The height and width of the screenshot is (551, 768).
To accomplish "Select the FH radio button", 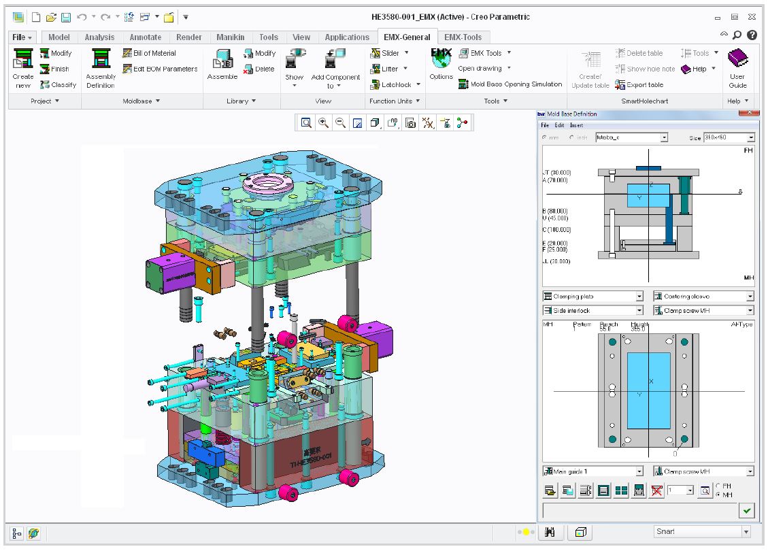I will pos(718,486).
